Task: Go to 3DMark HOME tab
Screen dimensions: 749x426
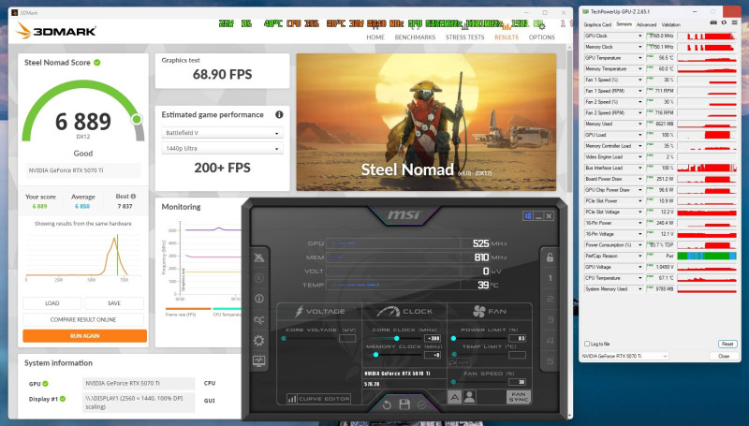Action: click(x=375, y=37)
